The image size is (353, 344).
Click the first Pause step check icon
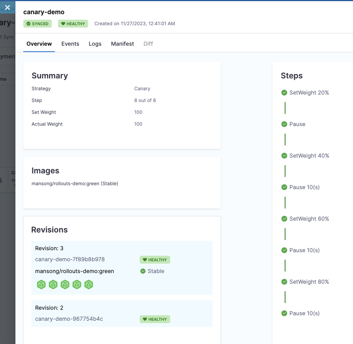[284, 124]
